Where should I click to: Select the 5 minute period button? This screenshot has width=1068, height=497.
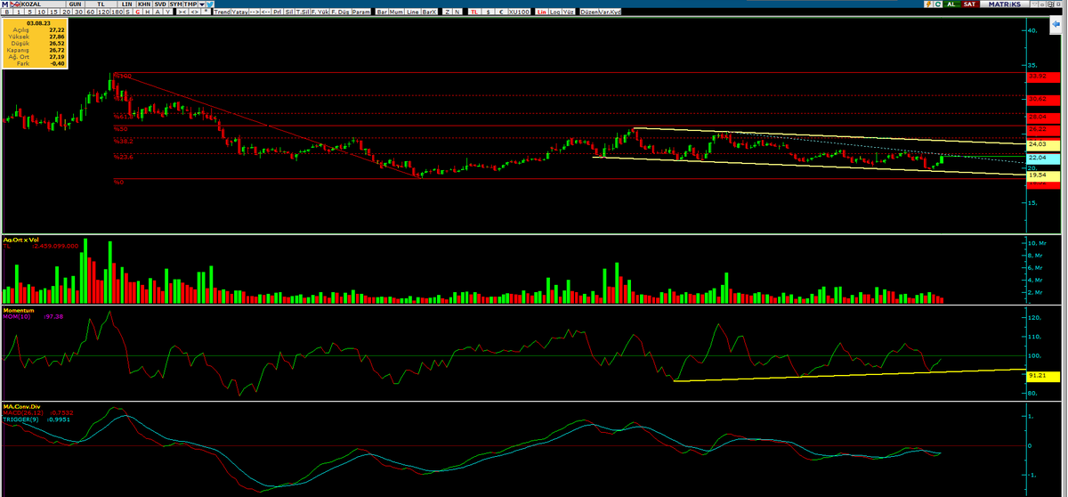click(29, 12)
